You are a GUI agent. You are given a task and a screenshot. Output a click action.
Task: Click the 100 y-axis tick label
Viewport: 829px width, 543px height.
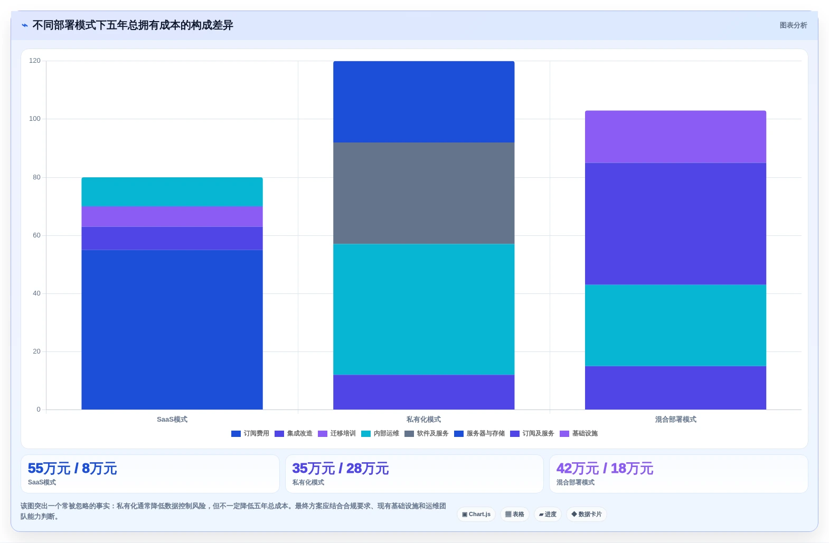click(x=35, y=119)
